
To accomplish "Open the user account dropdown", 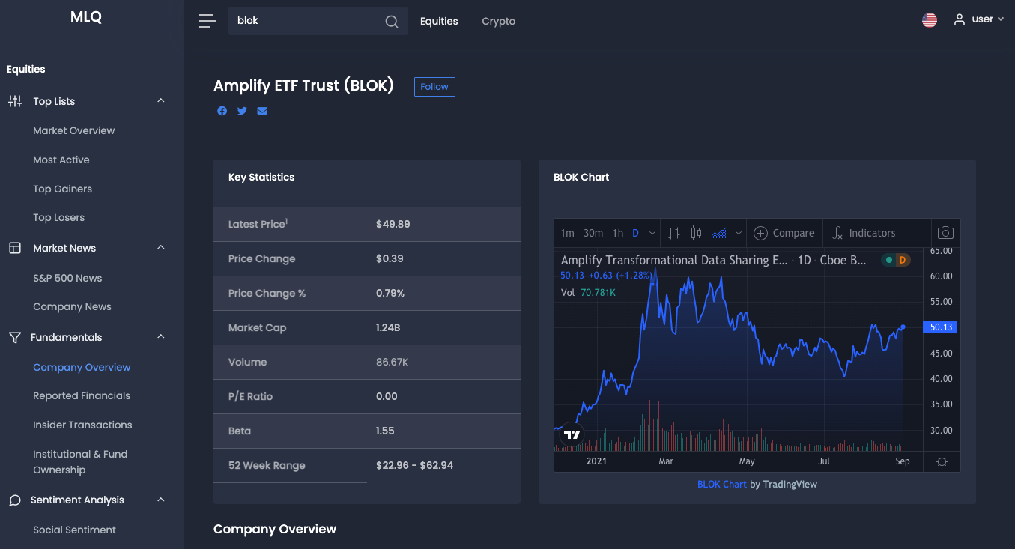I will click(x=979, y=20).
